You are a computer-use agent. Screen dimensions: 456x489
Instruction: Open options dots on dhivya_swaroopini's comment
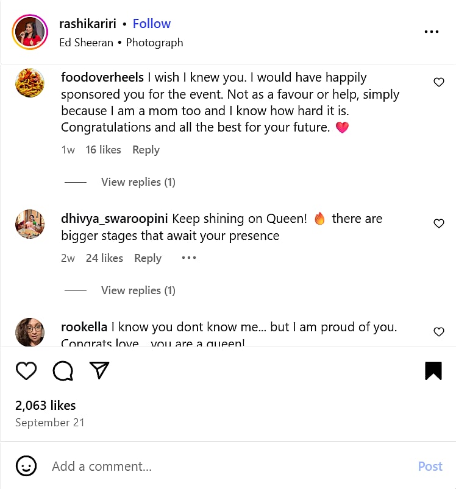click(189, 258)
